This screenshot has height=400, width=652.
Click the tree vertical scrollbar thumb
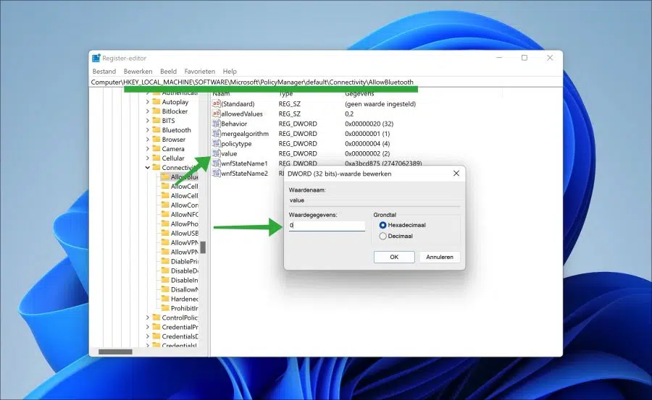click(x=203, y=247)
